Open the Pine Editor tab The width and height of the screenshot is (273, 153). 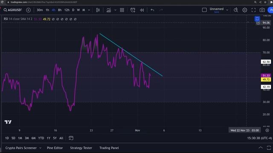pos(55,148)
